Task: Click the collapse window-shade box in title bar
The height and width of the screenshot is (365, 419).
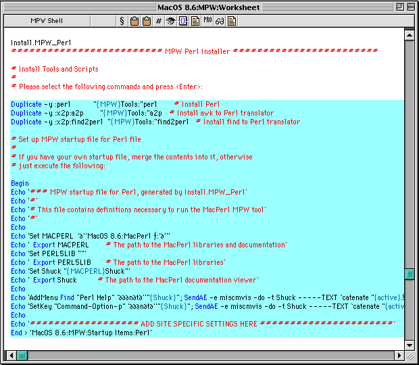Action: pos(411,7)
